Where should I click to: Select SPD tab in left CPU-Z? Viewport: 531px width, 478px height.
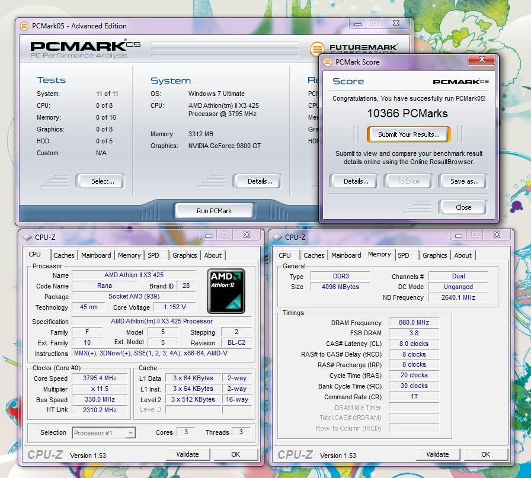[153, 255]
